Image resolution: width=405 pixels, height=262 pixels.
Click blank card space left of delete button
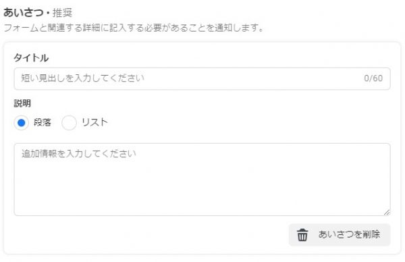150,234
